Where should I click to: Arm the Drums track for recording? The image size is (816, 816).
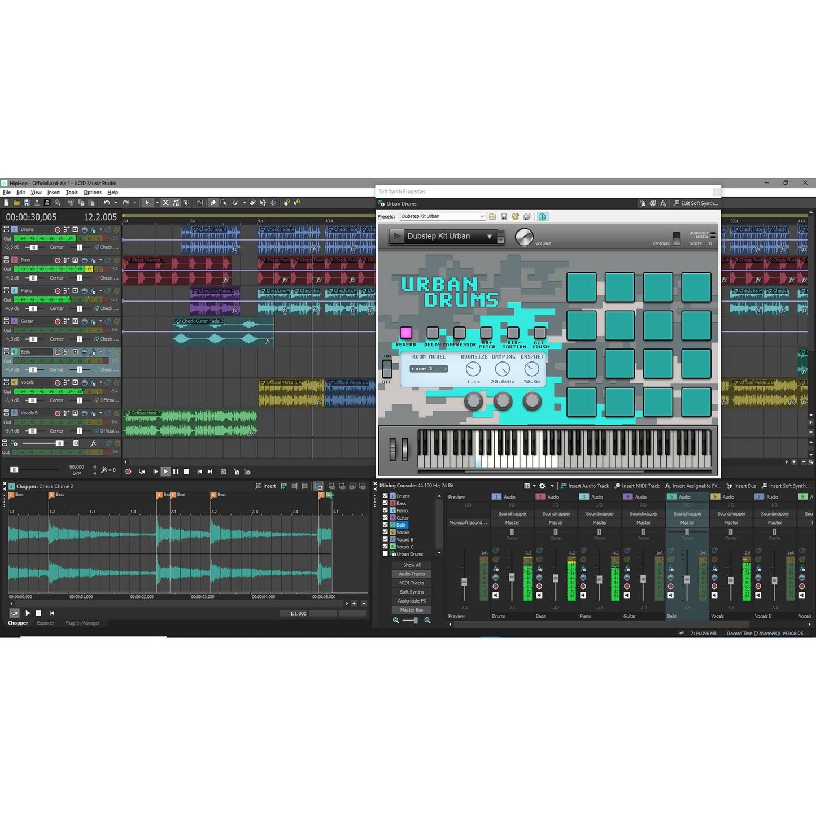(57, 229)
